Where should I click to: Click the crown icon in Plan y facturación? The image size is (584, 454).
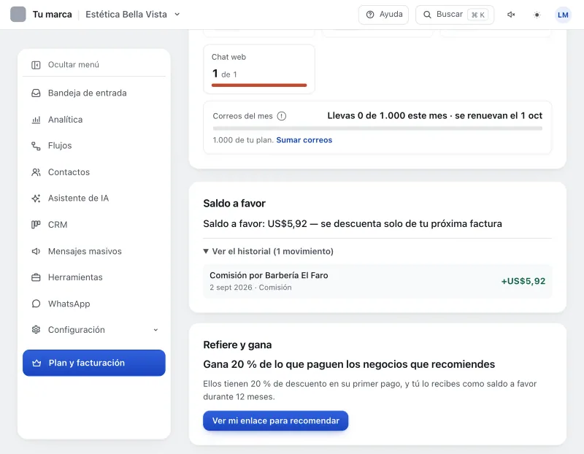pyautogui.click(x=36, y=363)
